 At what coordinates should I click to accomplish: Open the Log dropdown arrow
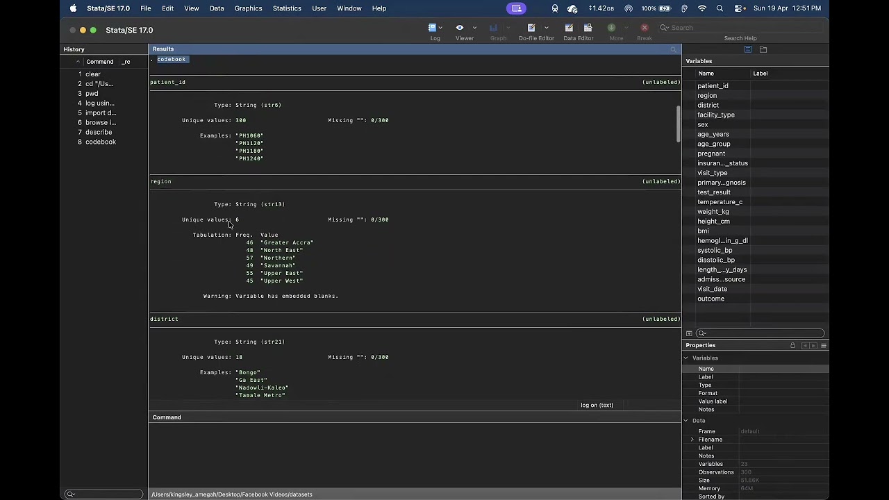[441, 28]
